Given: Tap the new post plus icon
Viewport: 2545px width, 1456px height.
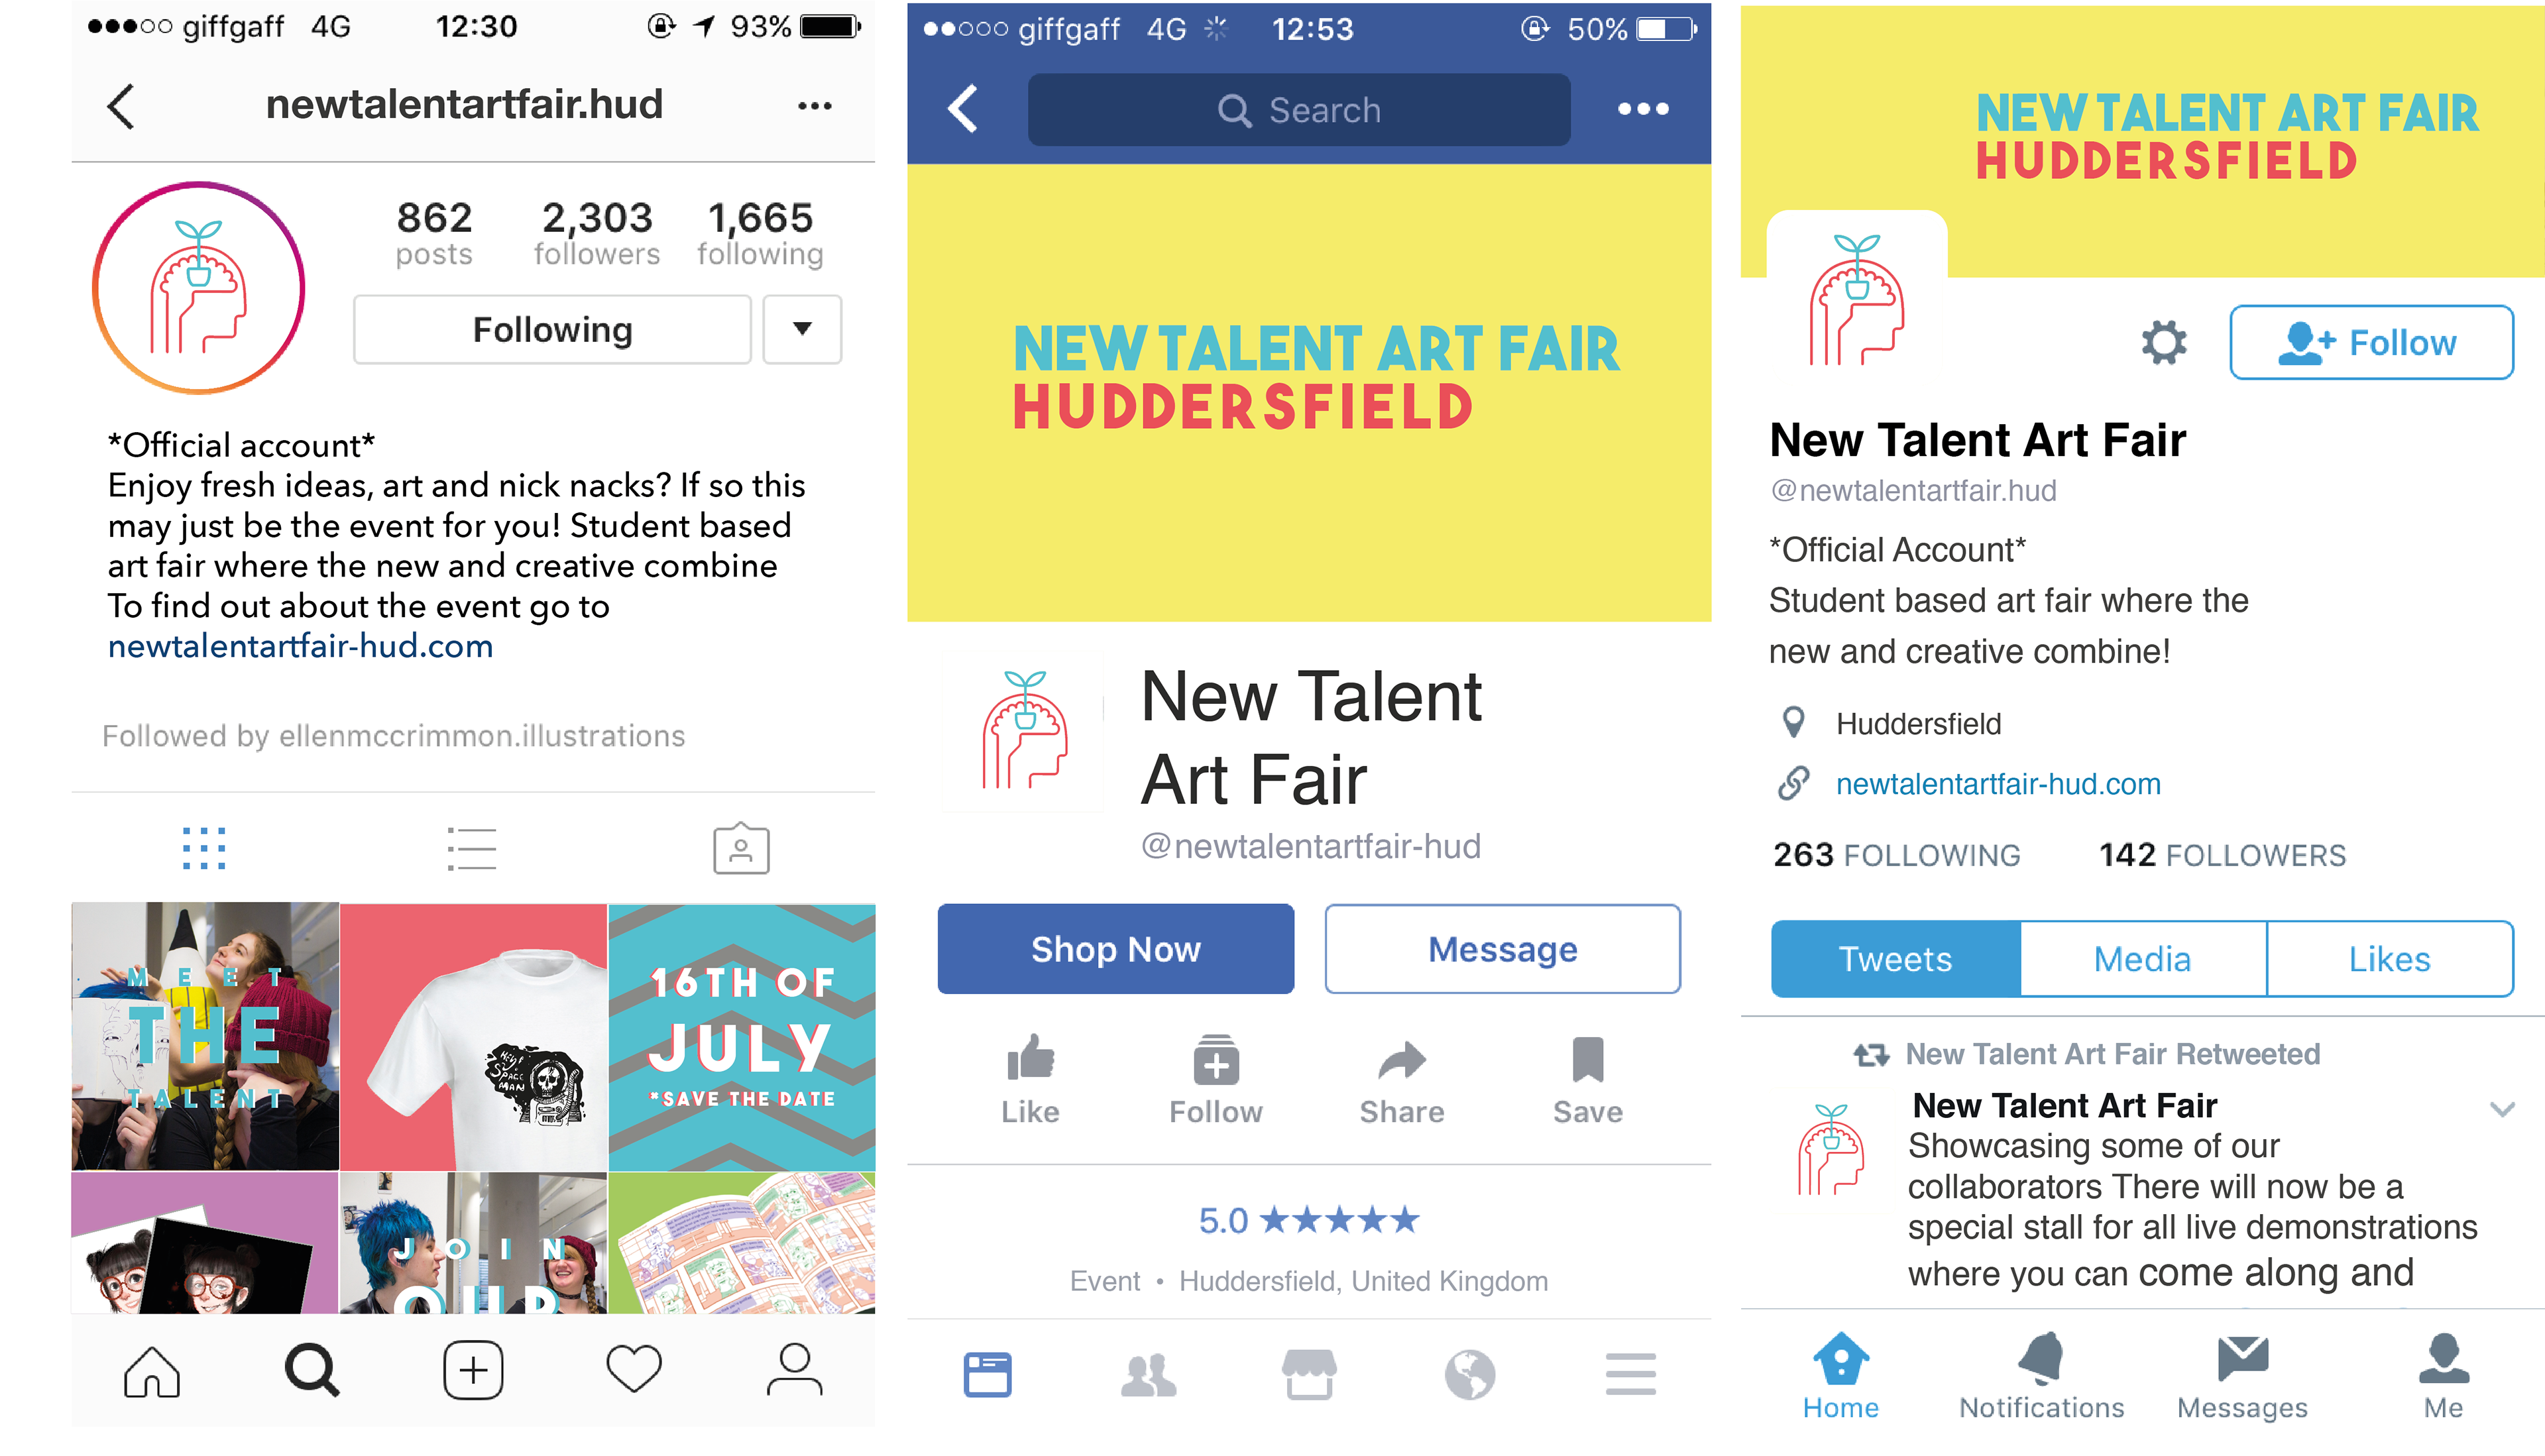Looking at the screenshot, I should point(473,1370).
